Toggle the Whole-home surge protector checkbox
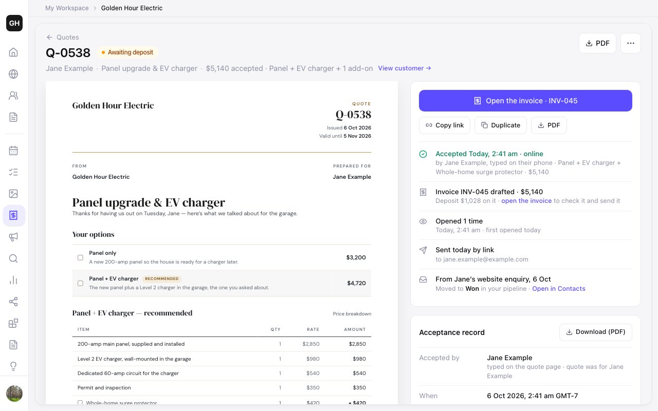 [80, 403]
